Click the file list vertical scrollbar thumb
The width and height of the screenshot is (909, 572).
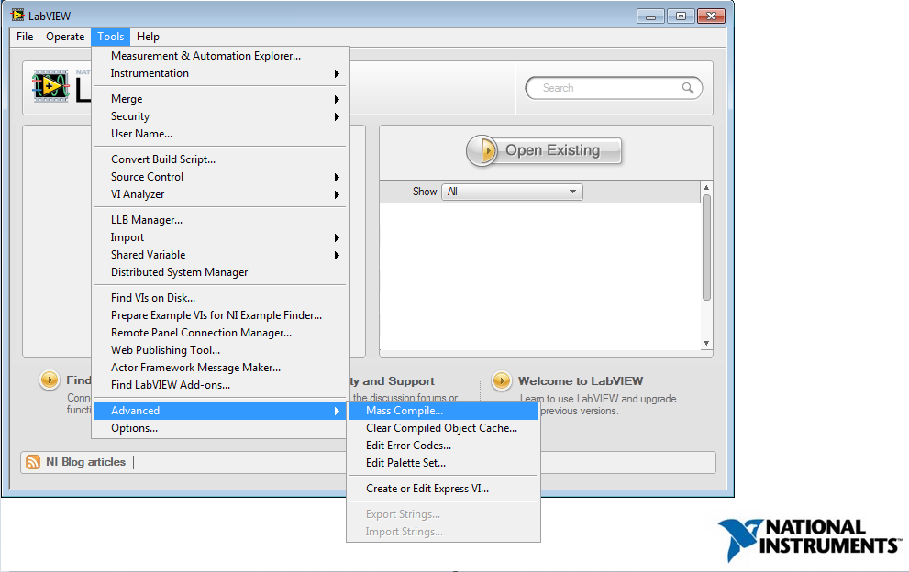706,247
